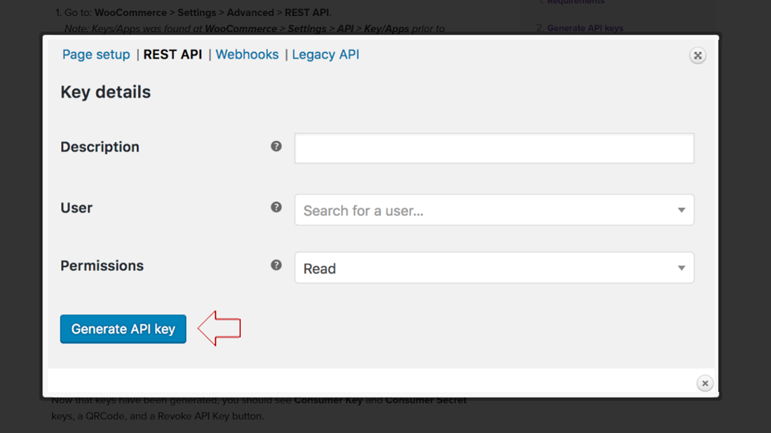Click the User label text
This screenshot has height=433, width=771.
(x=76, y=208)
